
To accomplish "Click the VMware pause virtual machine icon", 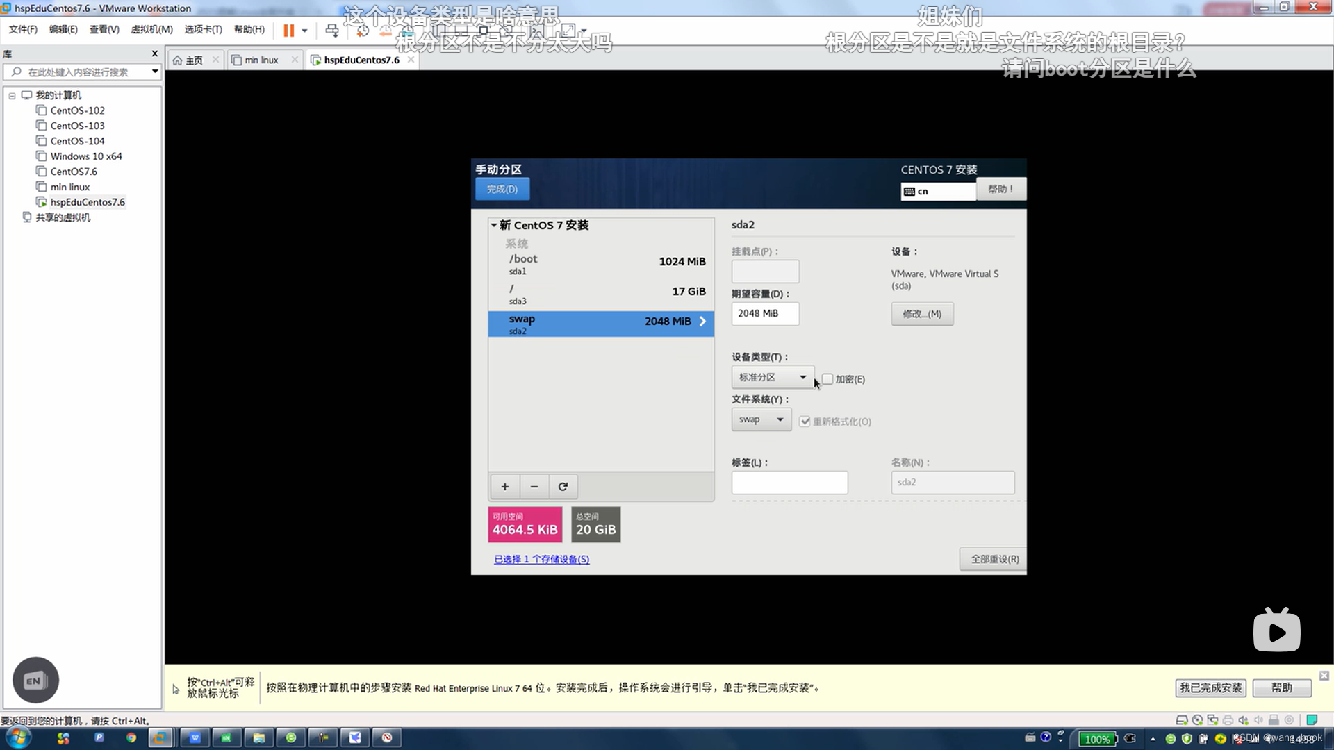I will click(x=289, y=31).
